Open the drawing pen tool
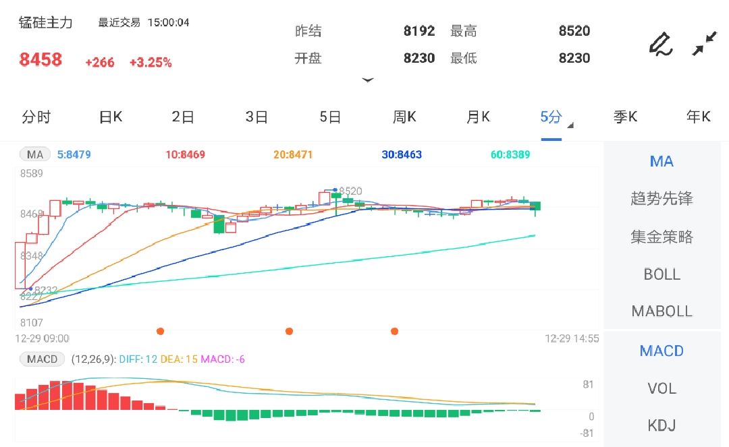This screenshot has width=729, height=447. coord(661,44)
